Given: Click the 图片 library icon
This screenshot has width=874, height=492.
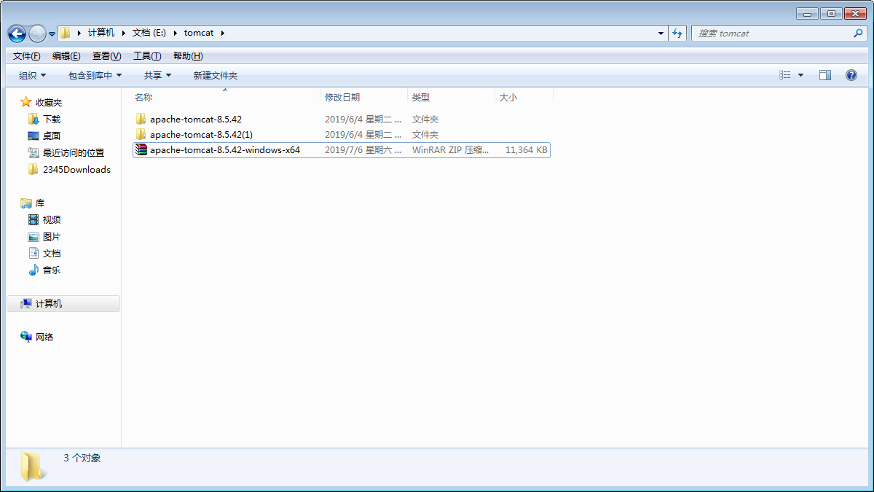Looking at the screenshot, I should click(33, 236).
